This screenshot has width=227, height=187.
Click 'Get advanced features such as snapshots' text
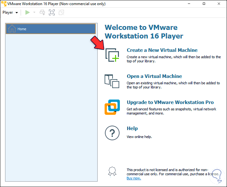(x=171, y=111)
